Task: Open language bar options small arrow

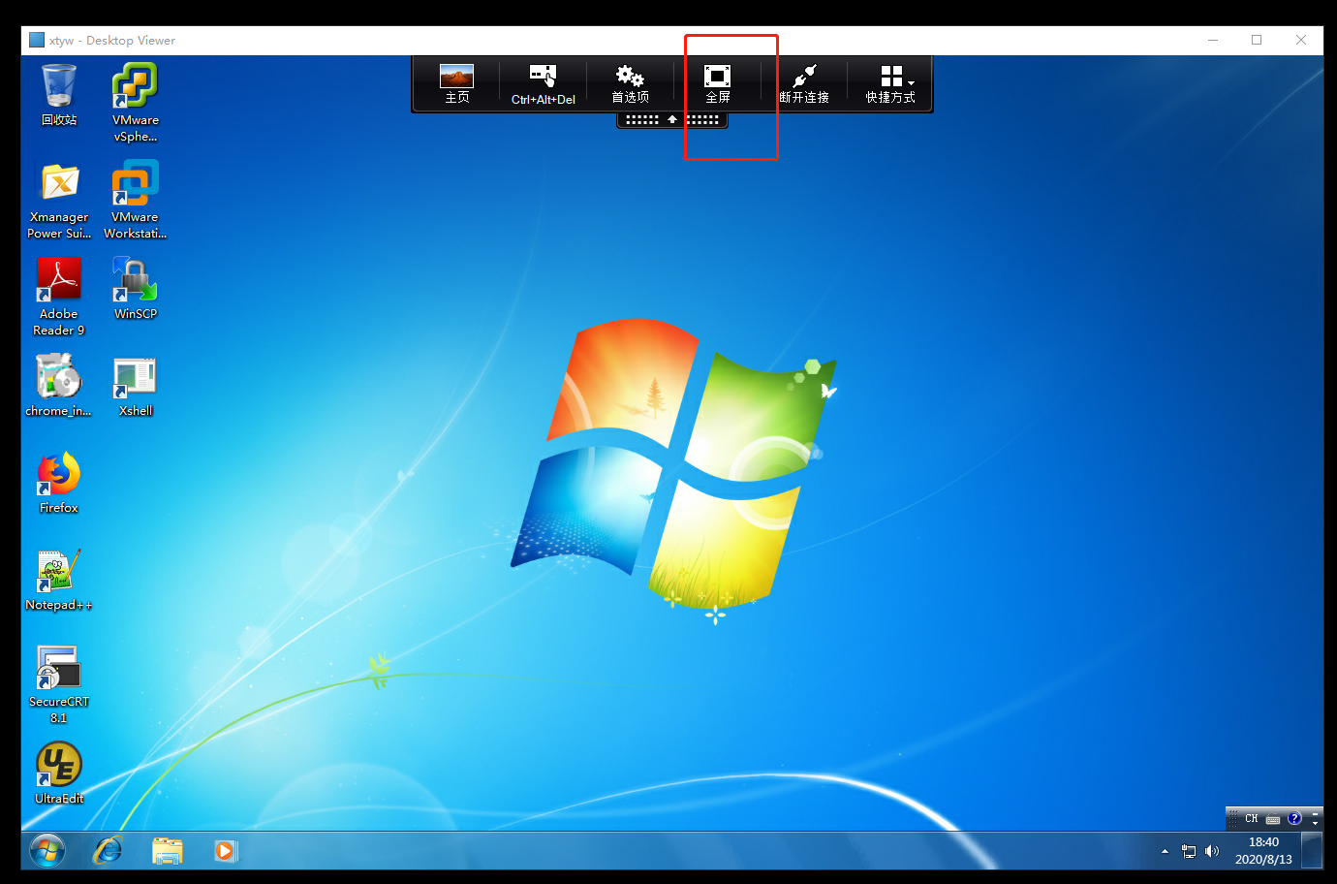Action: coord(1315,823)
